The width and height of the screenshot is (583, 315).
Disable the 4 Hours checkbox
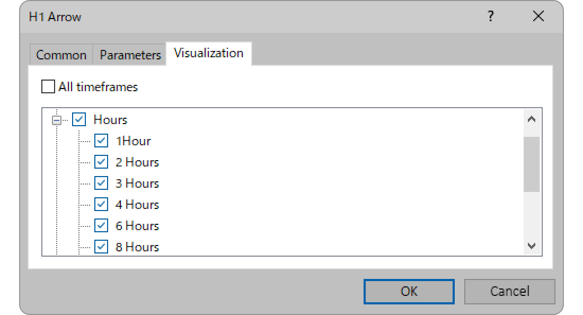point(101,204)
